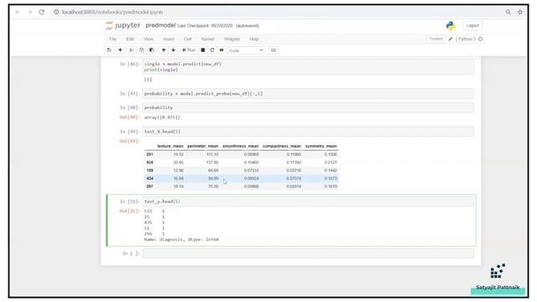Open the File menu
The image size is (537, 302).
tap(112, 39)
